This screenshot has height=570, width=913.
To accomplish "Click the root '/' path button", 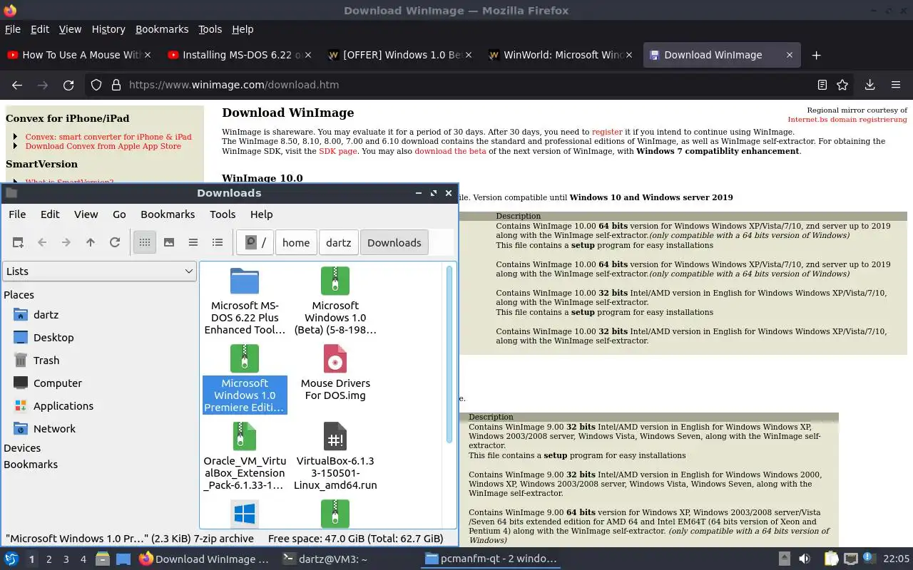I will [255, 242].
